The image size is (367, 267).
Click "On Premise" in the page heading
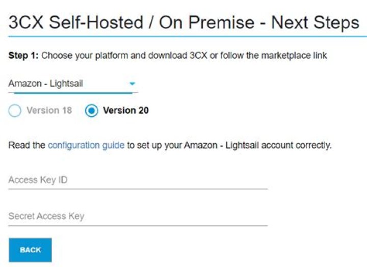click(206, 23)
